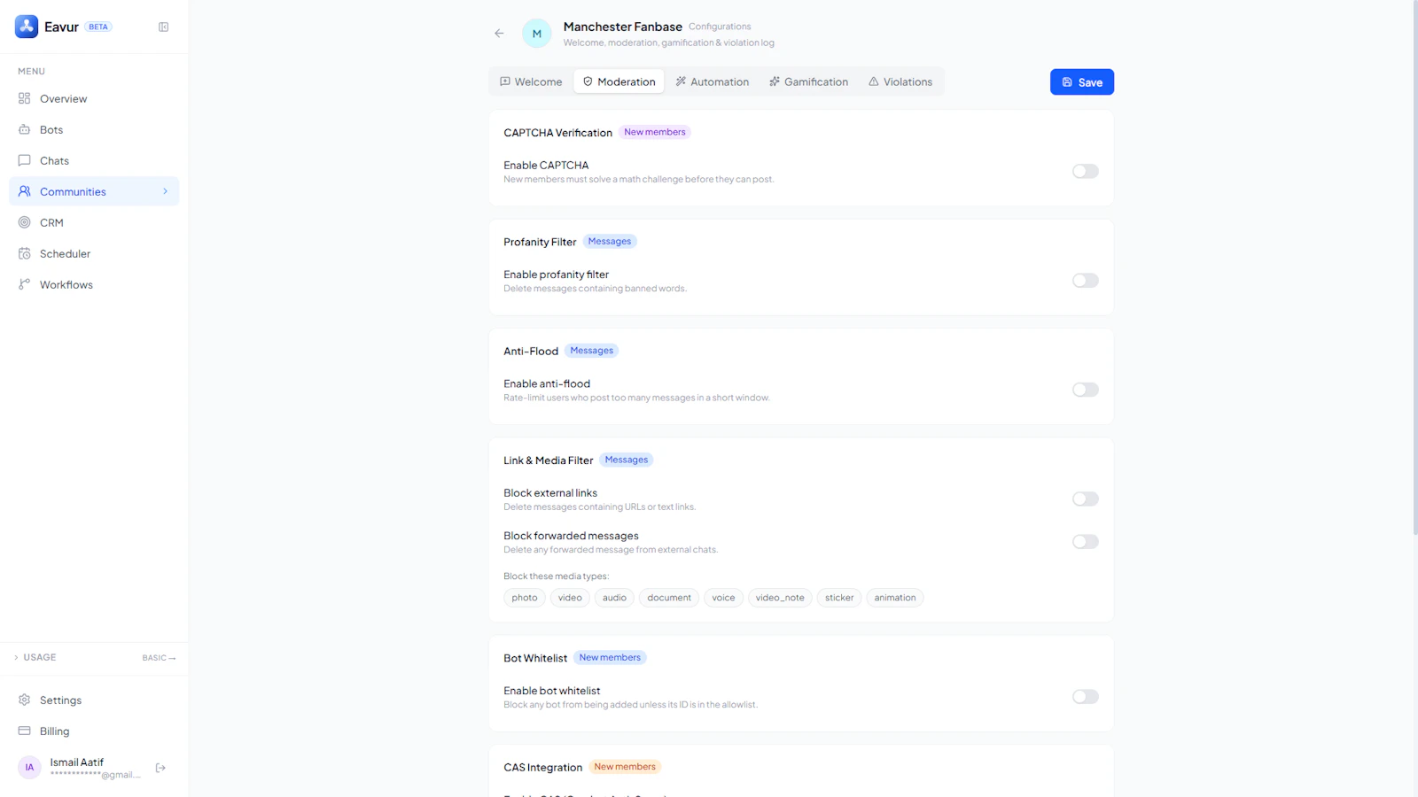Open the Violations tab
The image size is (1418, 797).
[900, 81]
